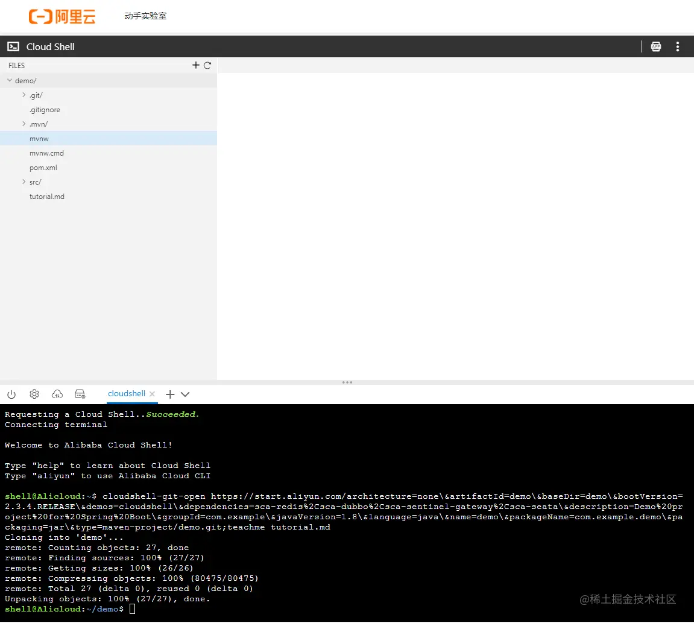Click the power restart icon
Viewport: 694px width, 623px height.
coord(11,394)
